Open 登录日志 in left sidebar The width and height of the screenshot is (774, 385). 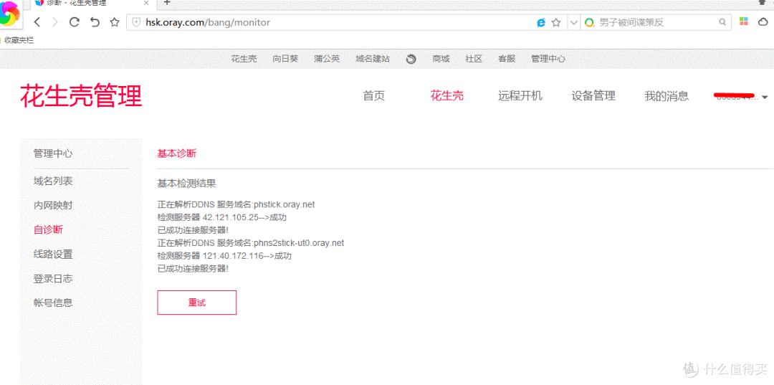coord(53,279)
